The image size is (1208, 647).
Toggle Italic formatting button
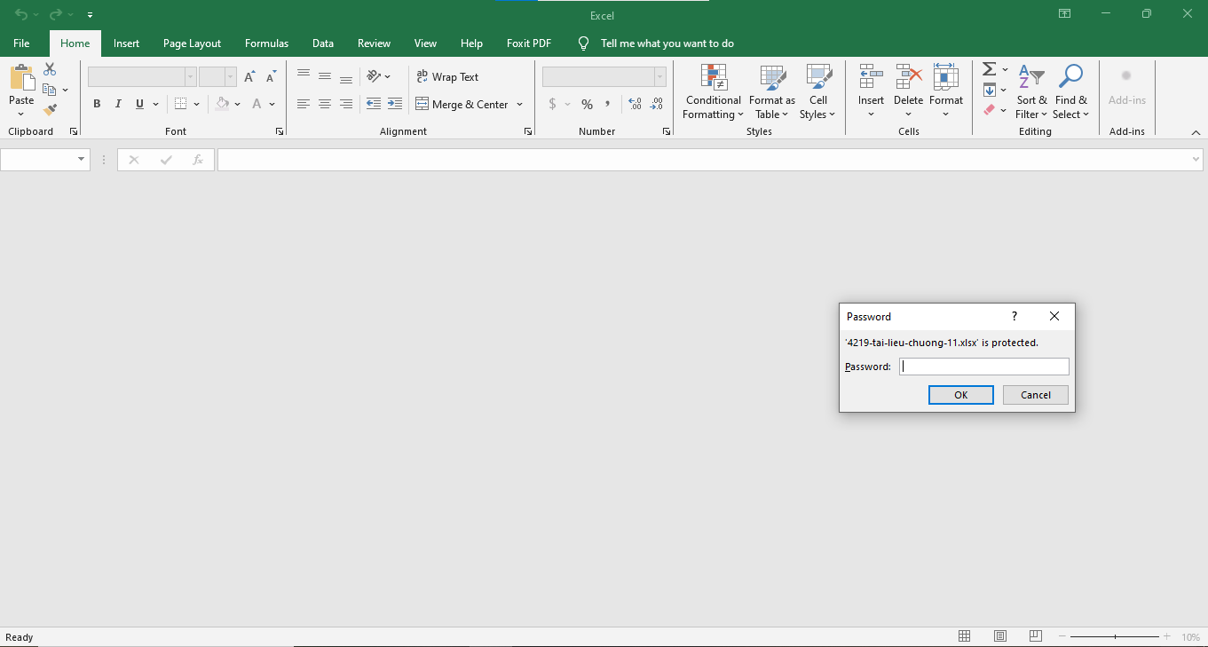tap(118, 105)
